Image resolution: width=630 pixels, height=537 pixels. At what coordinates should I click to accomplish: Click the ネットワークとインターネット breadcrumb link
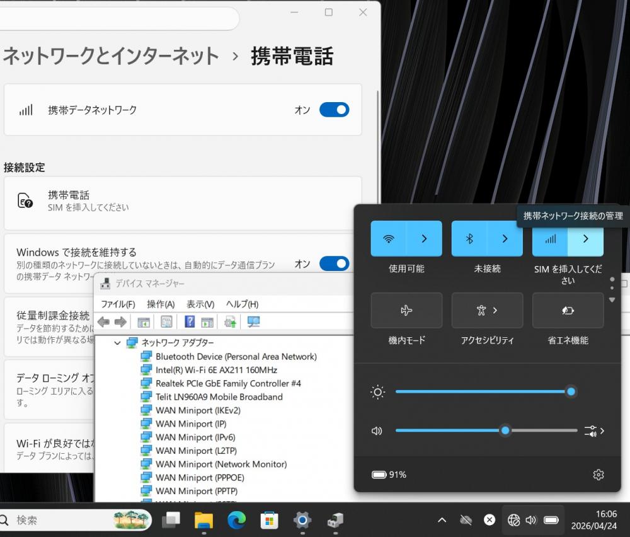tap(111, 56)
